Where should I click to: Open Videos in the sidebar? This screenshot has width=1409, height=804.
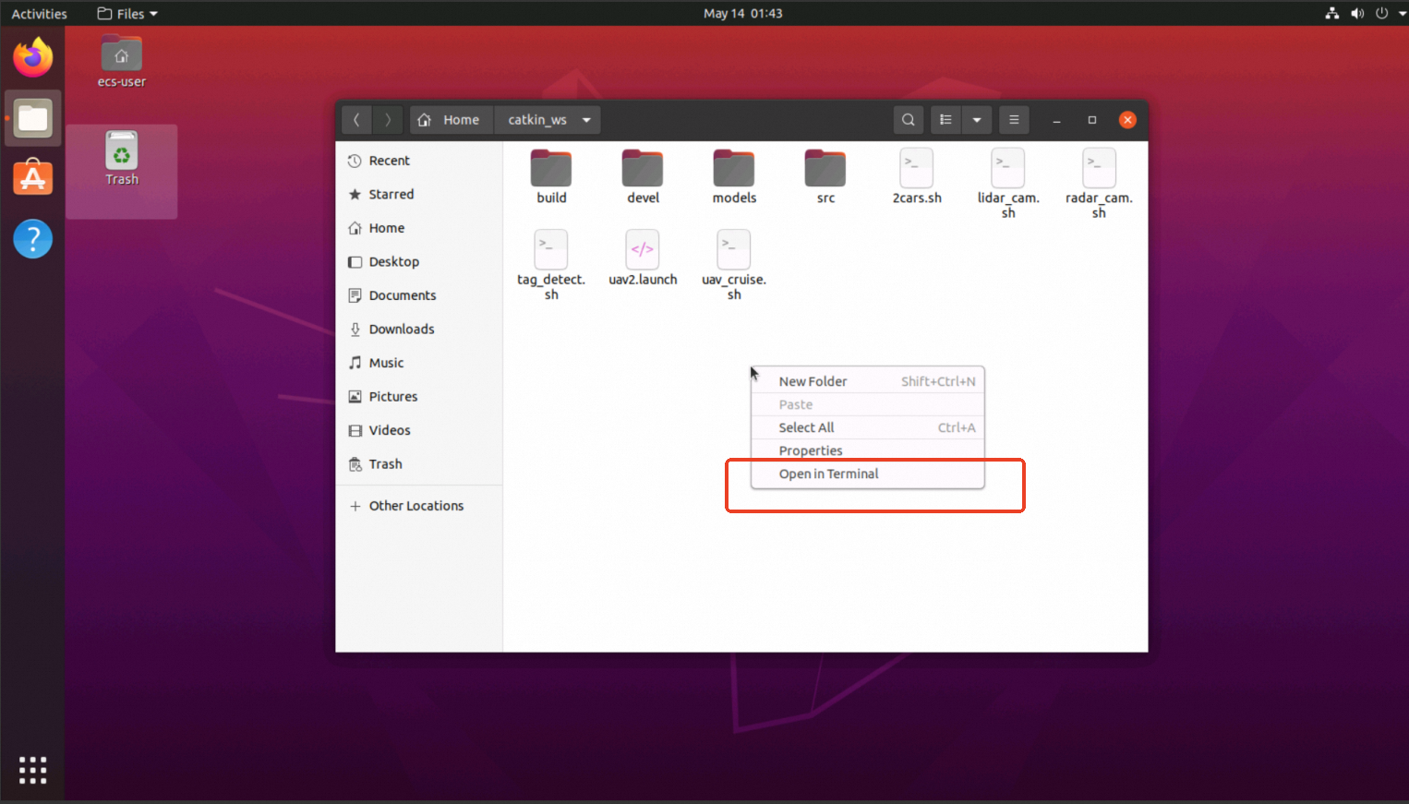[x=419, y=430]
